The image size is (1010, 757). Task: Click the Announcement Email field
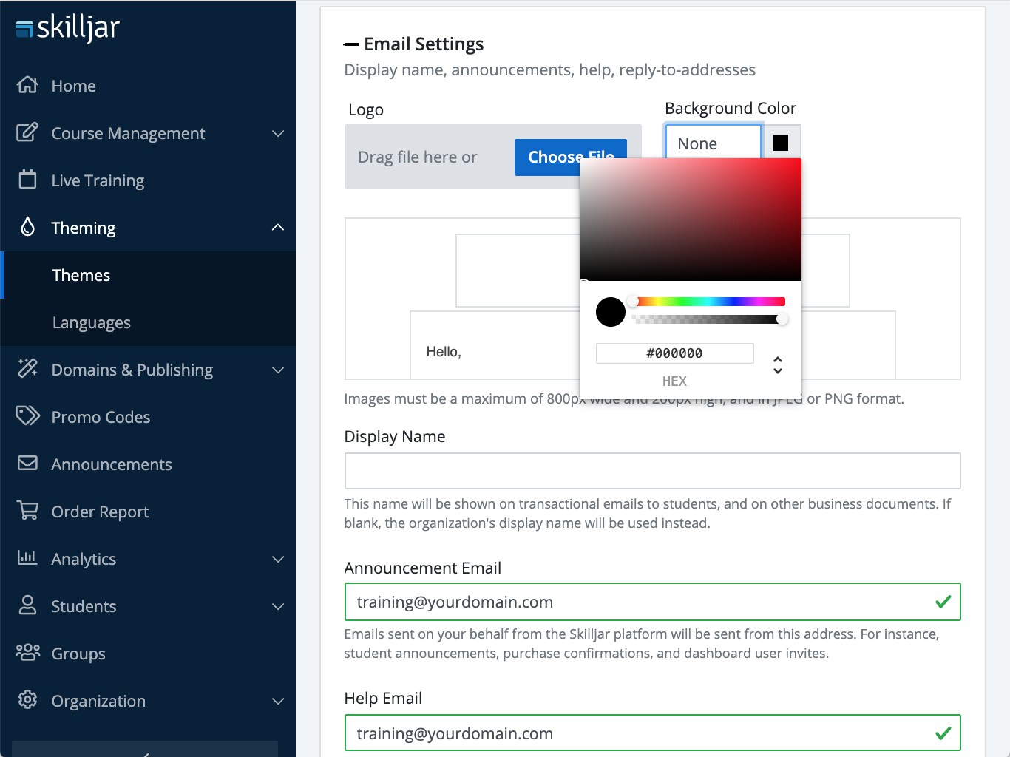(652, 602)
